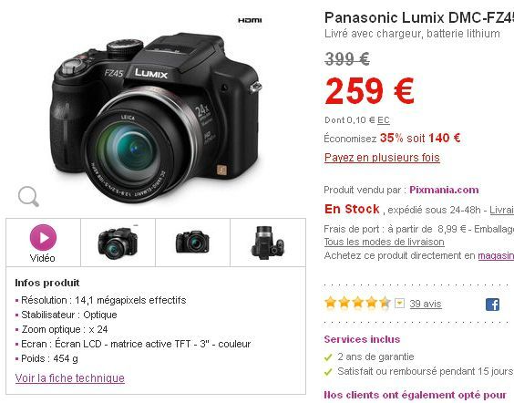Click Payez en plusieurs fois link
This screenshot has width=514, height=403.
click(382, 158)
